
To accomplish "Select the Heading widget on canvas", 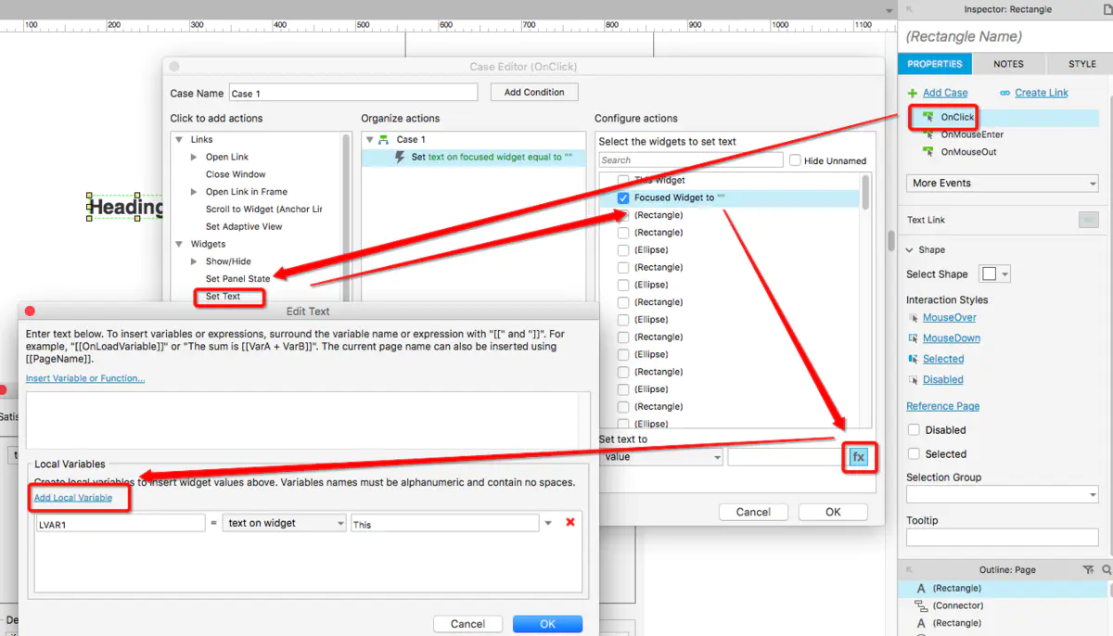I will click(x=126, y=207).
